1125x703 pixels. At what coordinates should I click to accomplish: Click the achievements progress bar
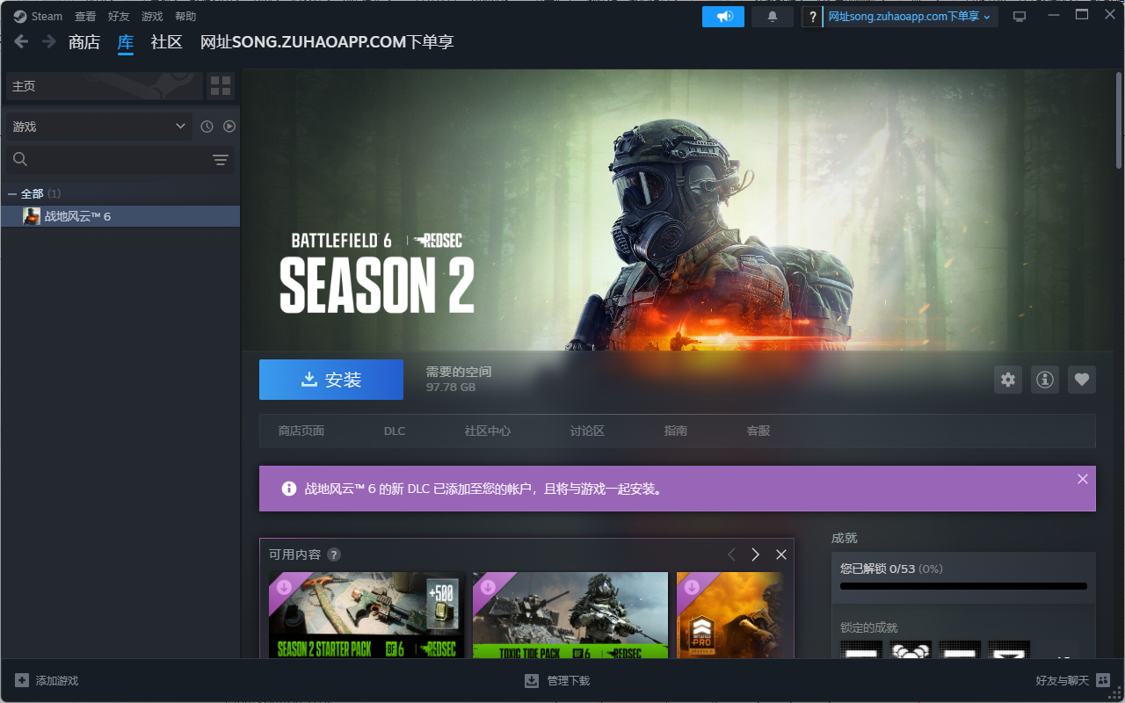pyautogui.click(x=963, y=586)
